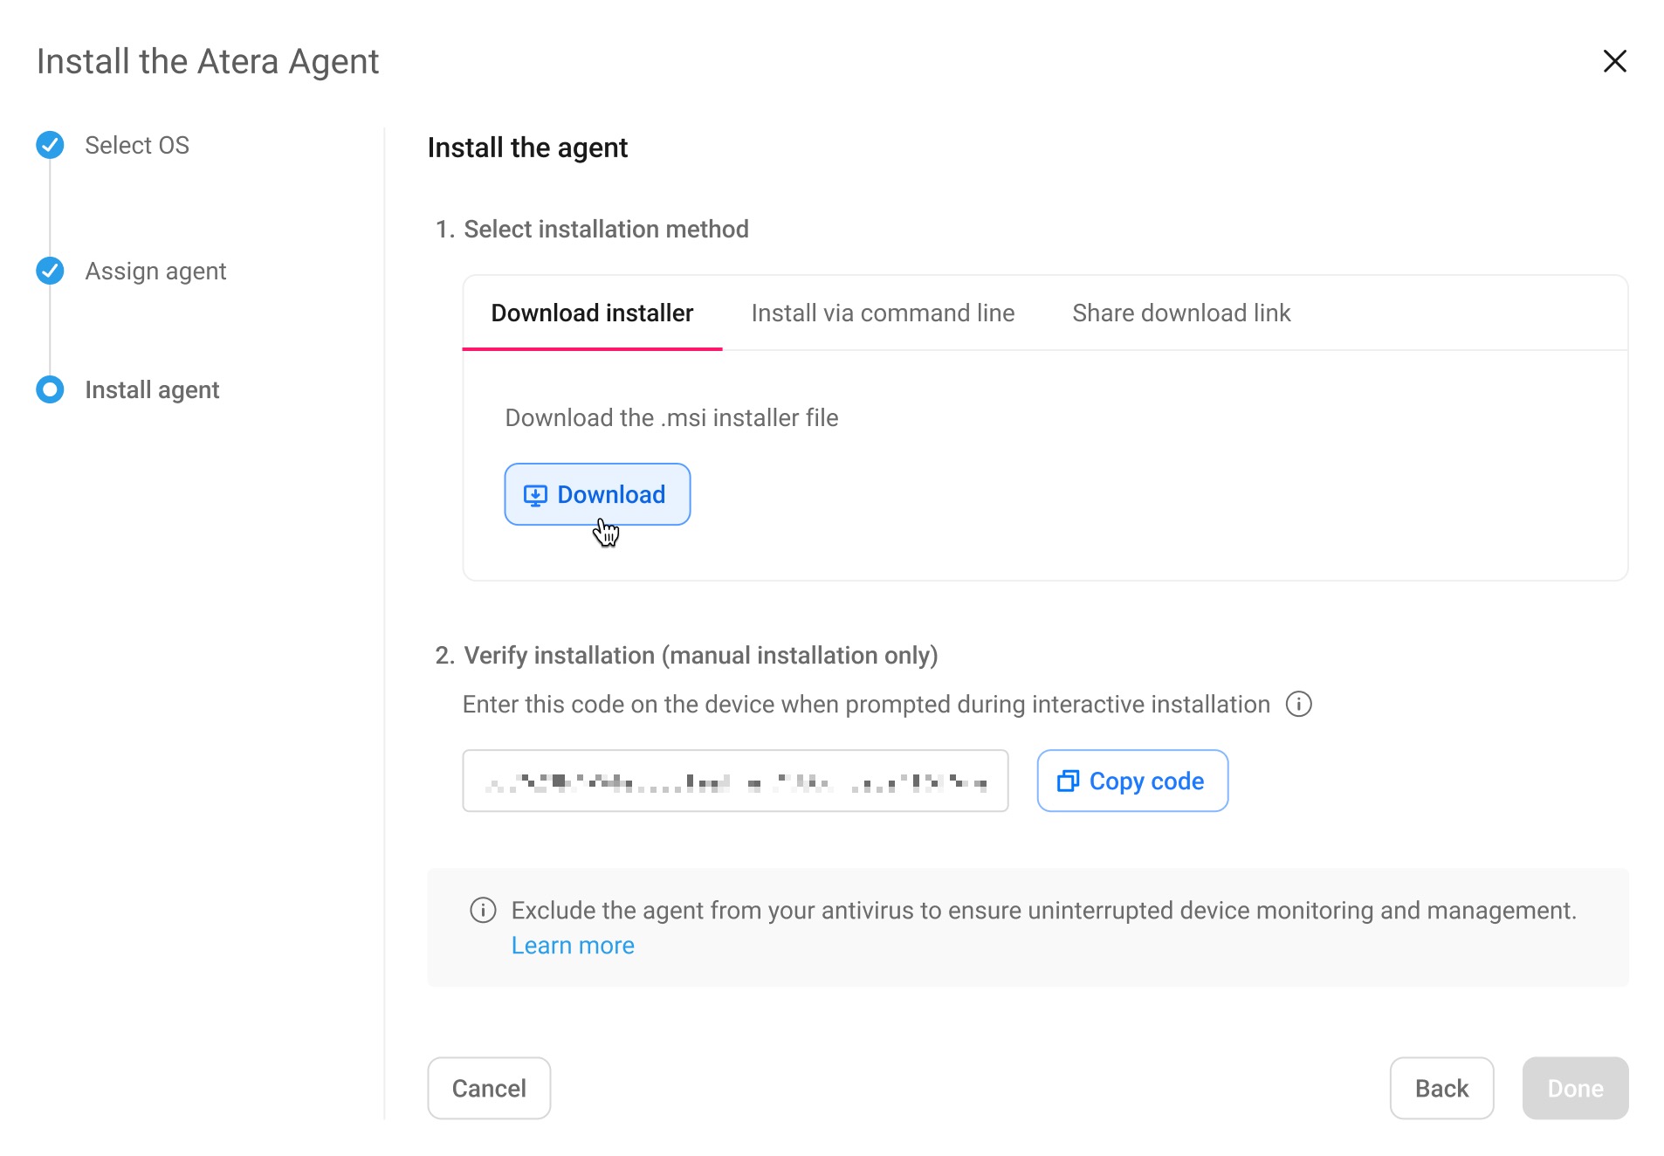The width and height of the screenshot is (1664, 1156).
Task: Select the Select OS step label
Action: 137,145
